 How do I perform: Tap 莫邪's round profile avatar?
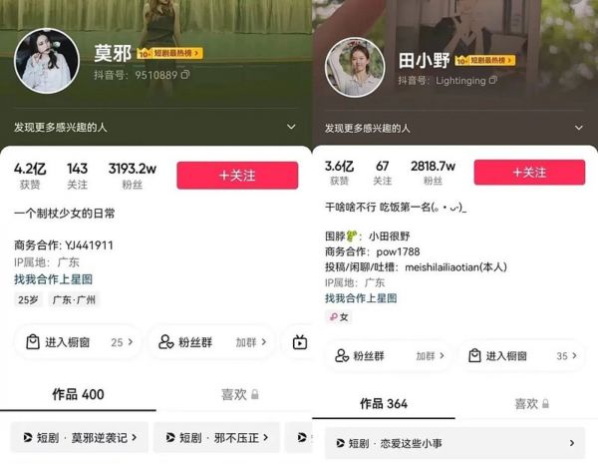coord(47,61)
